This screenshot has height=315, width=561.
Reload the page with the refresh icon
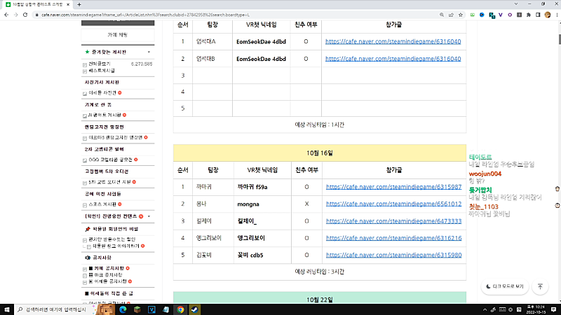click(33, 14)
